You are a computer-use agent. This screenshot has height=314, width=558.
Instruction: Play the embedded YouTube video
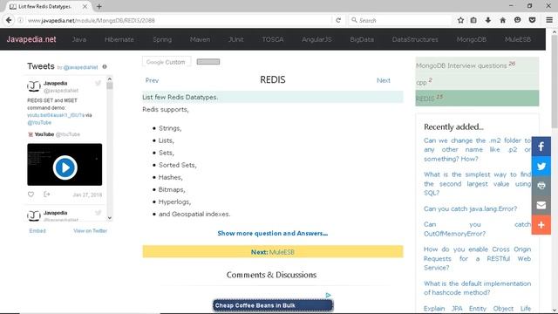[x=65, y=167]
